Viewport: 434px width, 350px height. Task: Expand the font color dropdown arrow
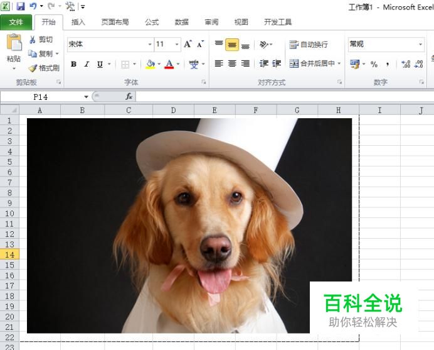(x=178, y=64)
